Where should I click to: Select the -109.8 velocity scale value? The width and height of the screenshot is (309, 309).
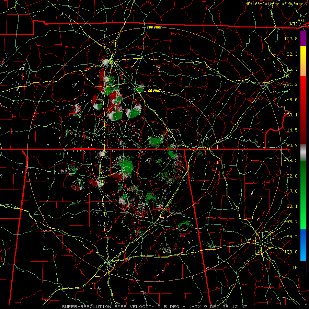click(289, 252)
